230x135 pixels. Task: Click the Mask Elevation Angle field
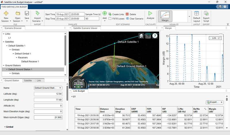pyautogui.click(x=48, y=111)
